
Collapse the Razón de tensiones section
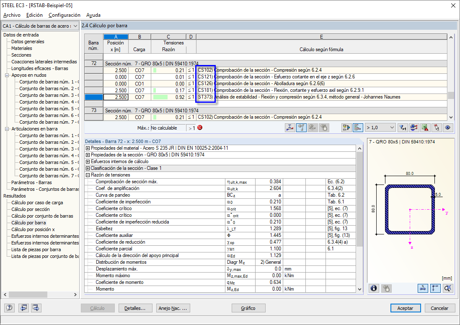(x=88, y=175)
